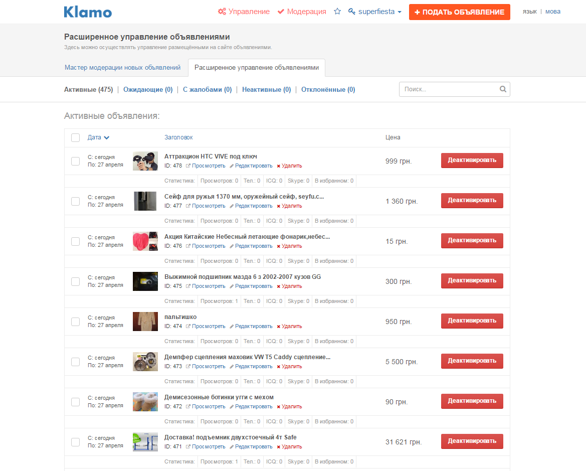Click the star favorites icon in header
The image size is (586, 471).
[337, 12]
